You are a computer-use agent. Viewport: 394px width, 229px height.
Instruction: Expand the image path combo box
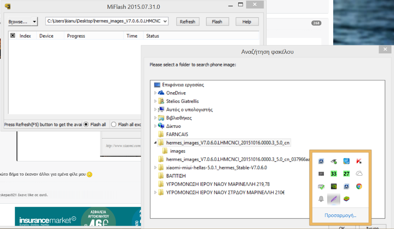[x=165, y=22]
